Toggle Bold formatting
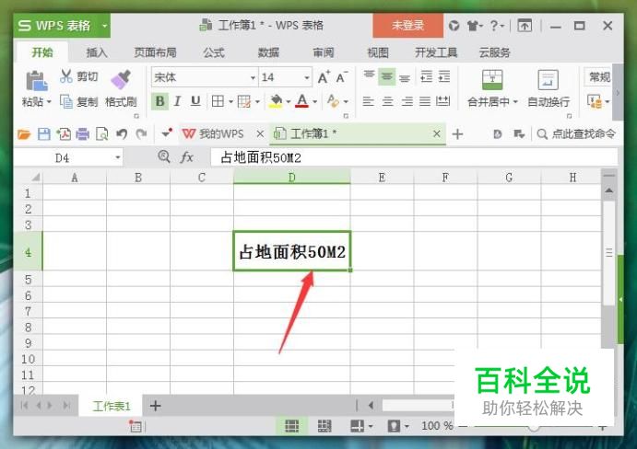The width and height of the screenshot is (637, 449). tap(159, 101)
